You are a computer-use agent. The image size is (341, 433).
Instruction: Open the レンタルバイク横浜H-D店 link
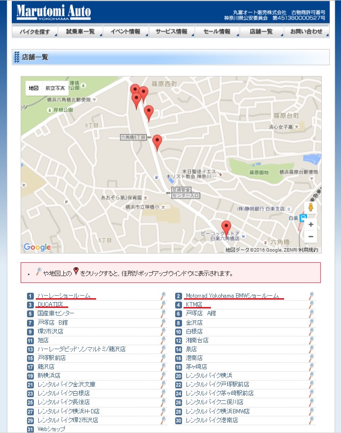69,411
